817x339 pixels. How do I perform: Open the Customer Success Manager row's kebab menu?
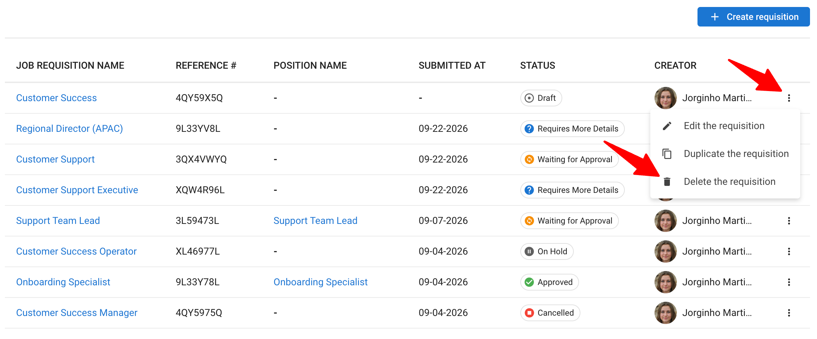[x=789, y=313]
